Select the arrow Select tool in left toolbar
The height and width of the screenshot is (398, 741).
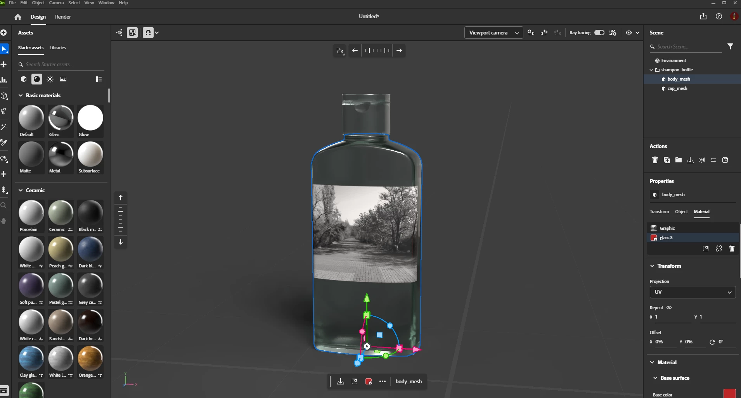click(x=4, y=49)
